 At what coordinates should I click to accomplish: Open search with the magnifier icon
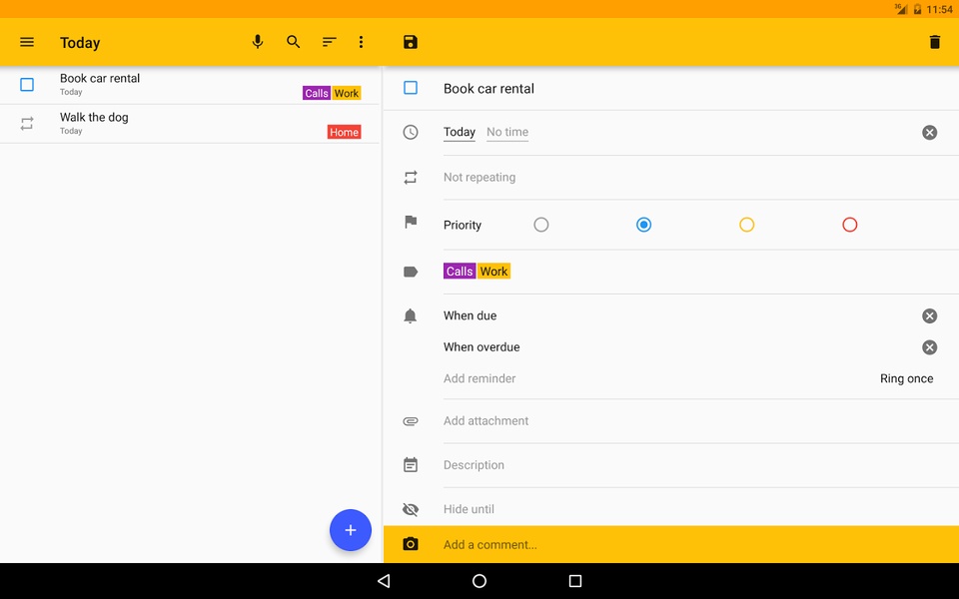[x=294, y=42]
